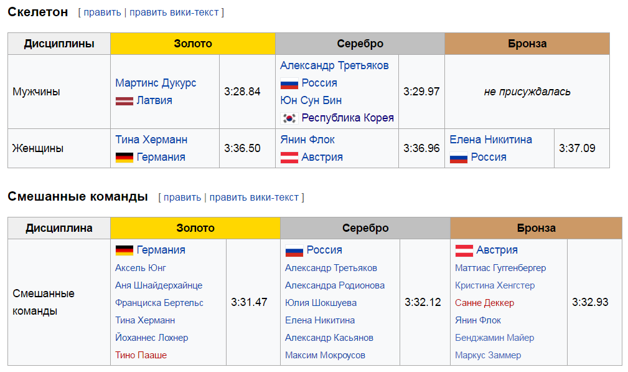The height and width of the screenshot is (372, 628).
Task: Follow the red link Тино Пааше
Action: [x=141, y=355]
